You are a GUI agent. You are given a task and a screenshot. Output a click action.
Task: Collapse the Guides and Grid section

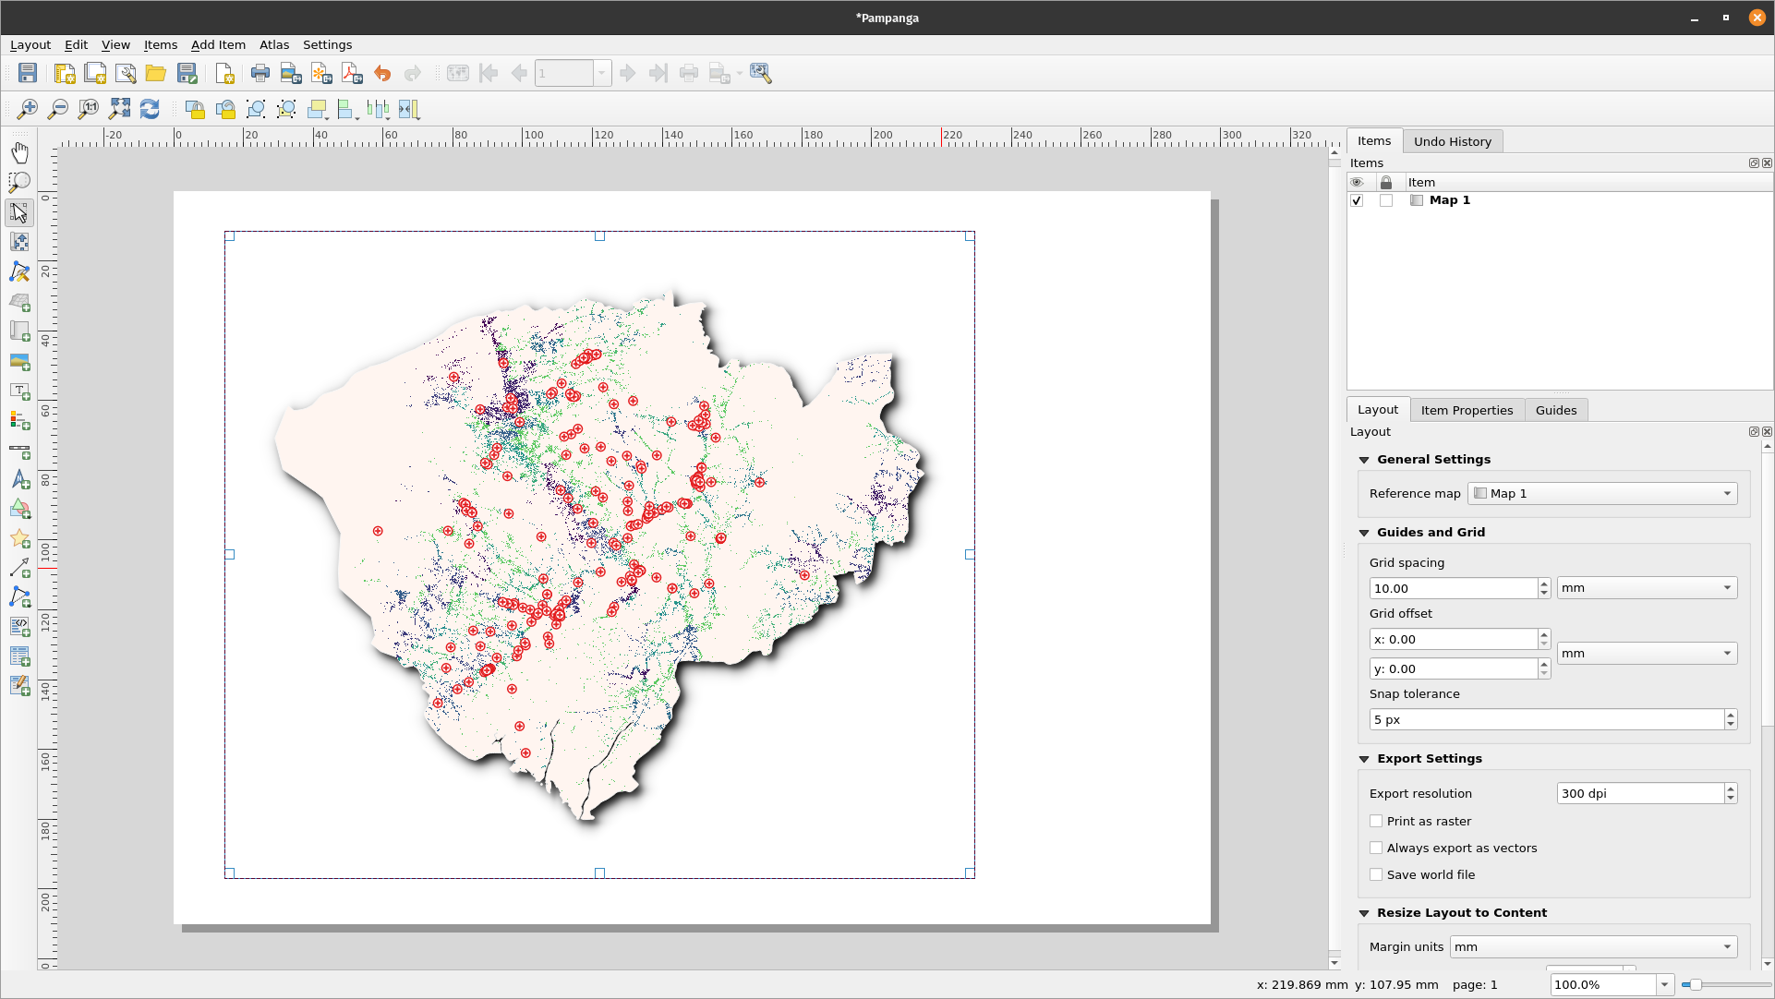pyautogui.click(x=1364, y=533)
